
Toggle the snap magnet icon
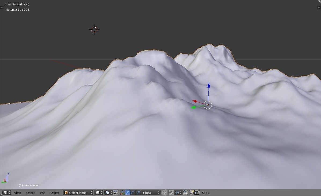[x=171, y=193]
